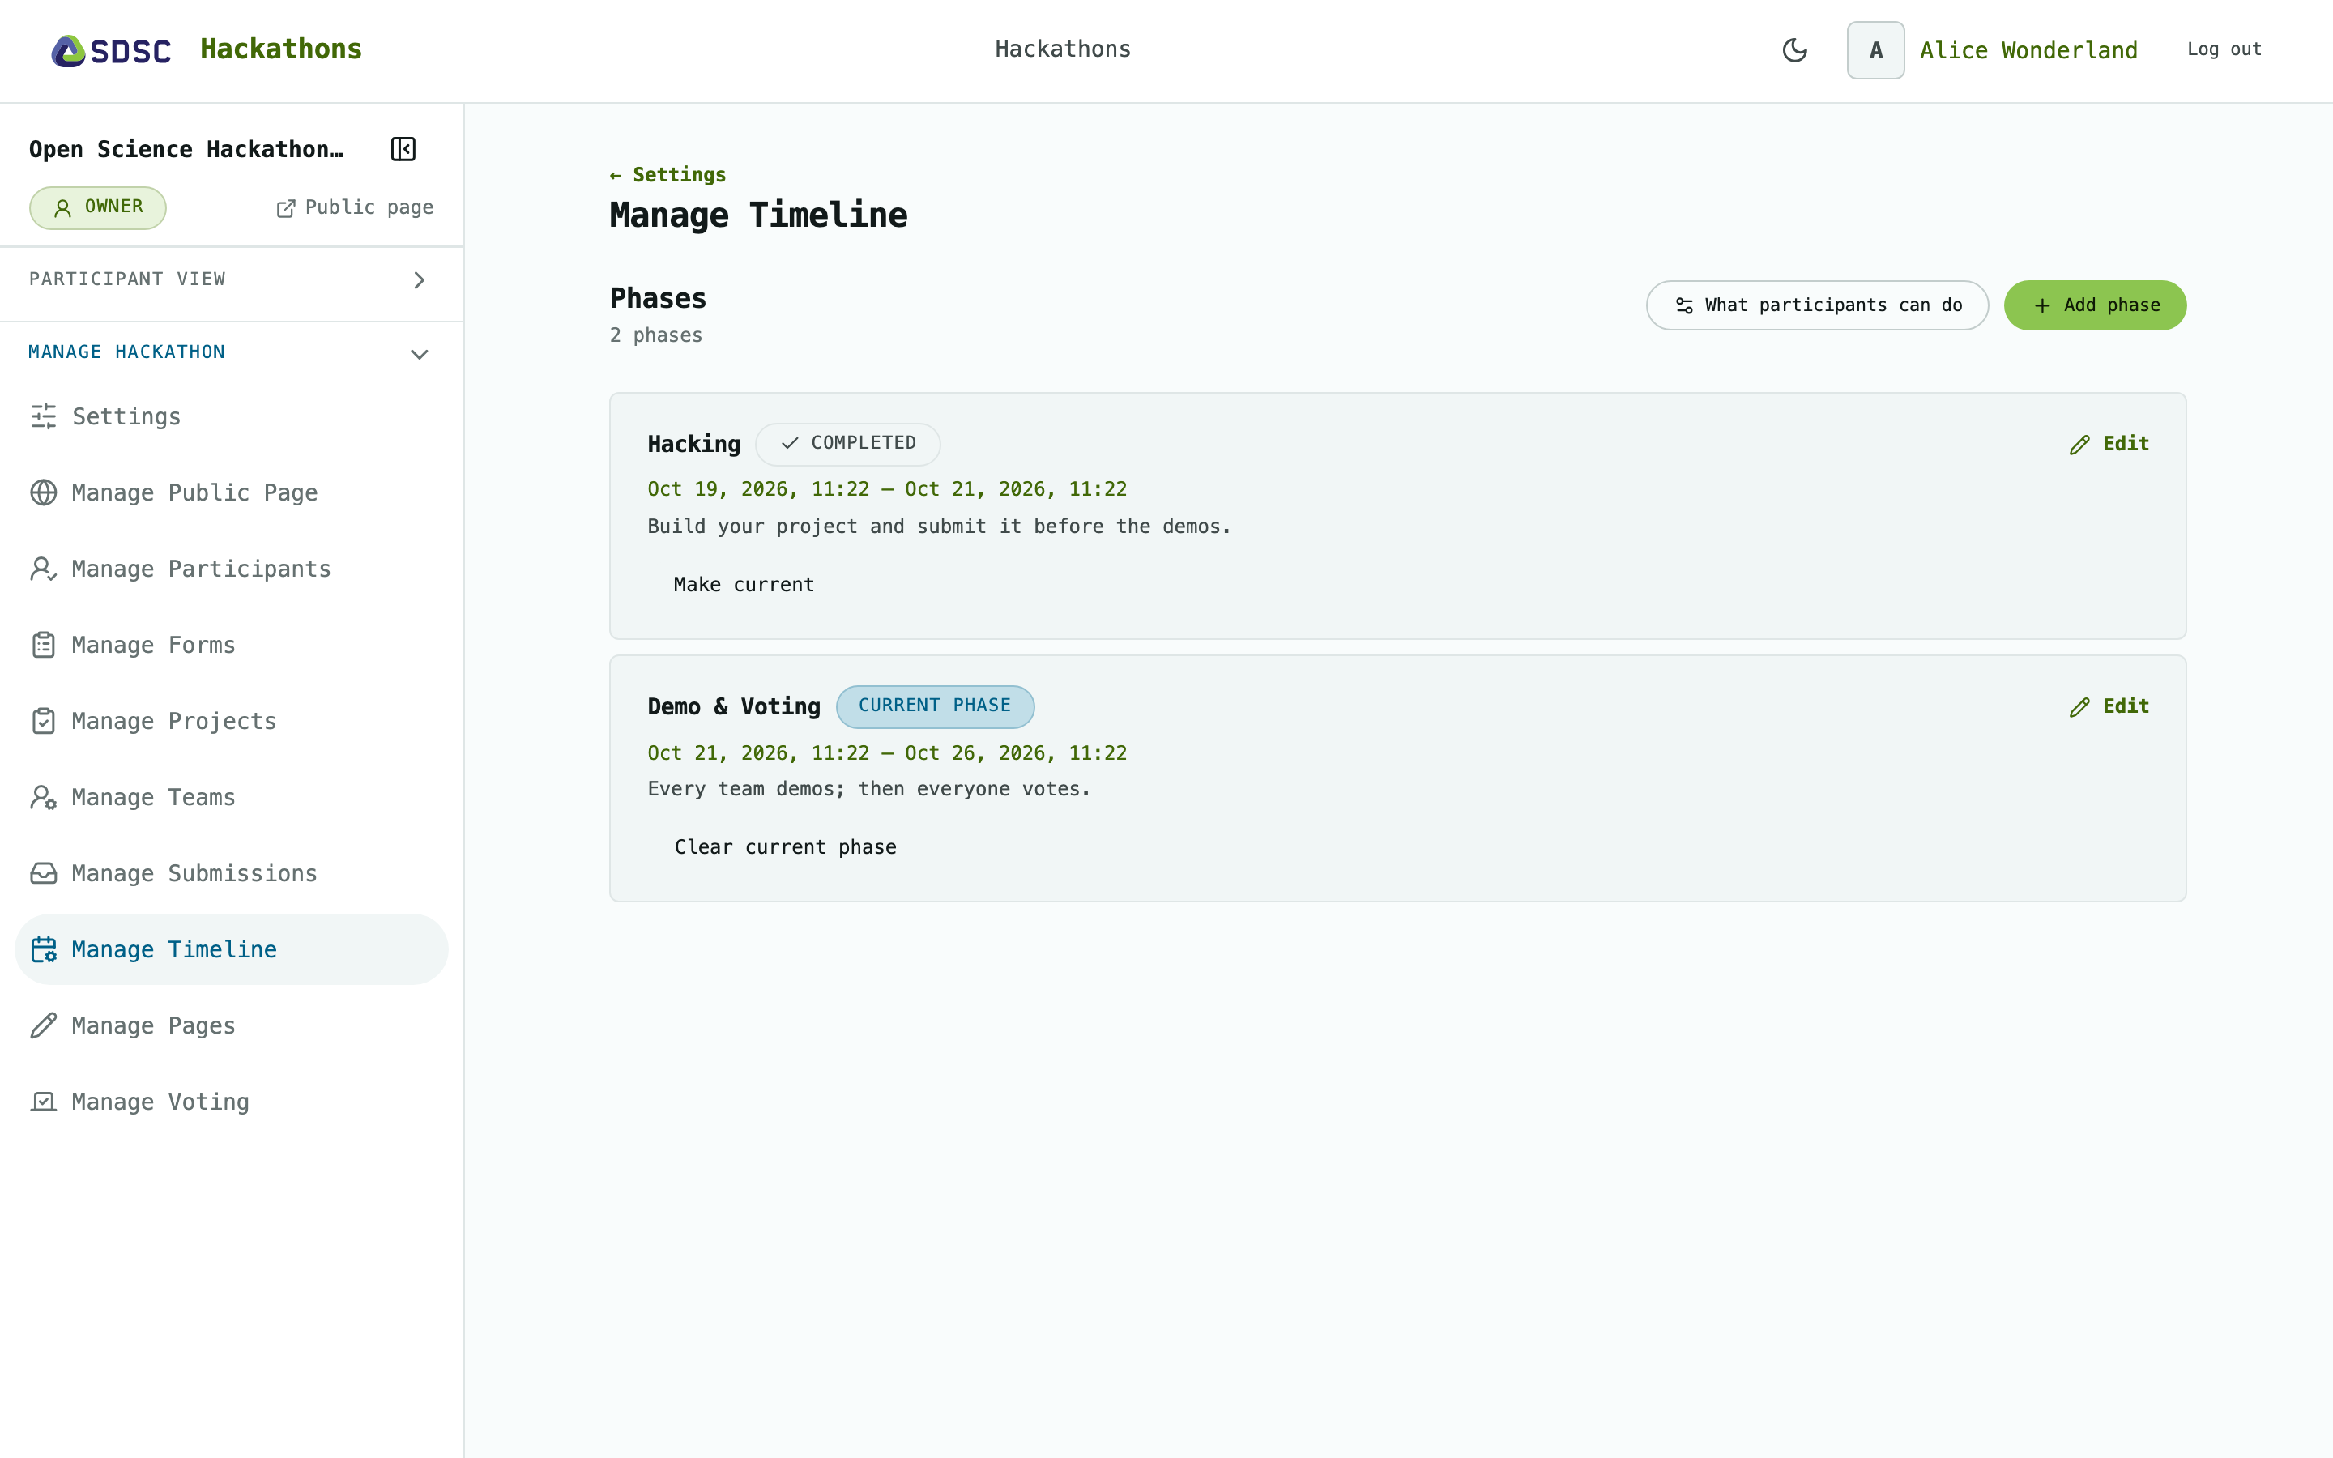Click the OWNER role badge
The image size is (2333, 1458).
(x=97, y=207)
